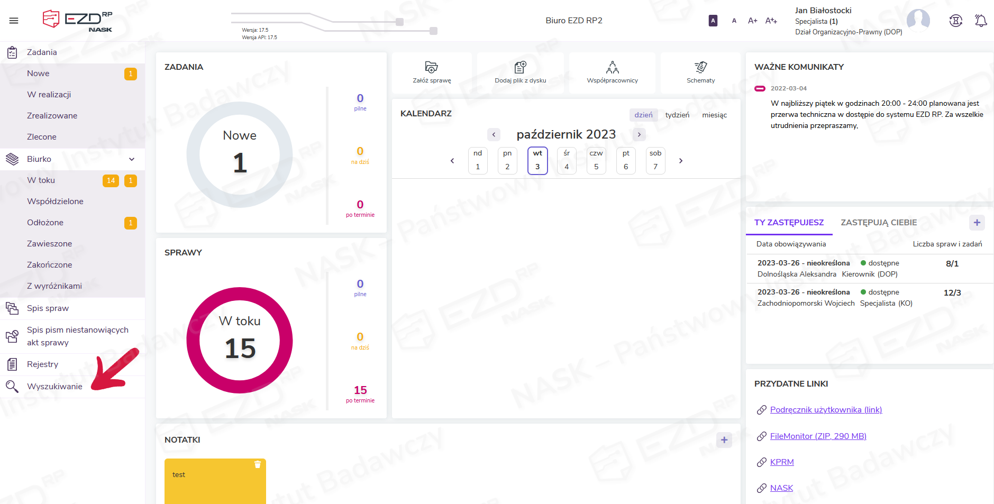The height and width of the screenshot is (504, 994).
Task: Open Współpracownicy people icon
Action: tap(612, 67)
